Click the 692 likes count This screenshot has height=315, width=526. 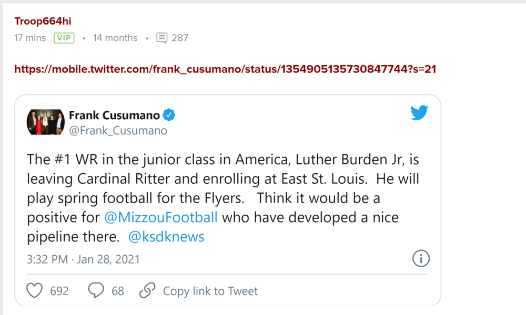coord(59,291)
